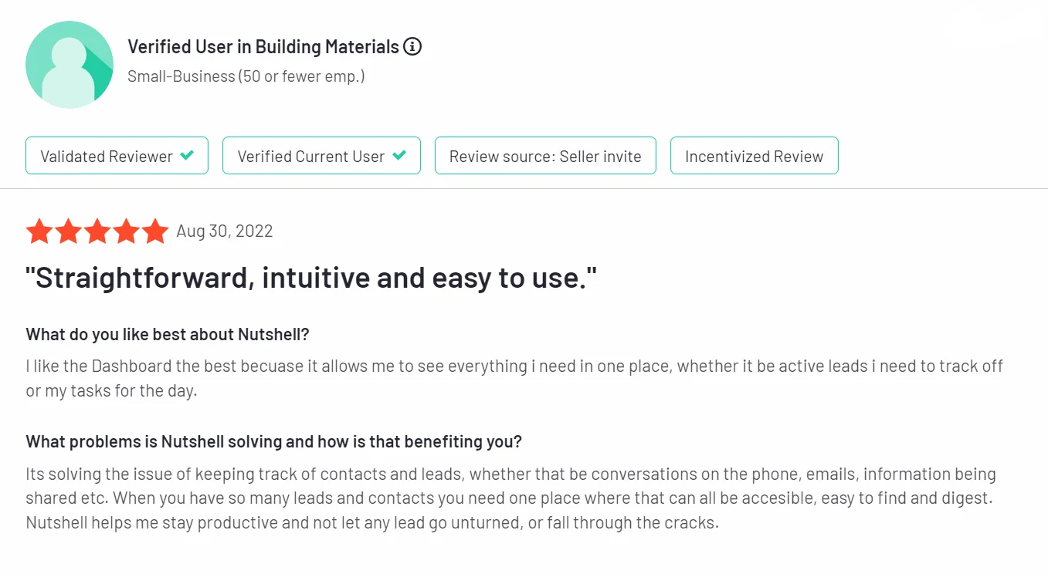Select the Verified Current User badge

point(311,156)
